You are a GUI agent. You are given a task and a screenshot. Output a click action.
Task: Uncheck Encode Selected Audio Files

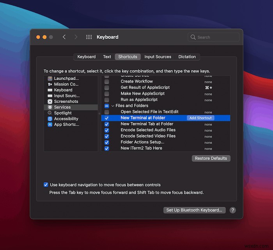107,130
